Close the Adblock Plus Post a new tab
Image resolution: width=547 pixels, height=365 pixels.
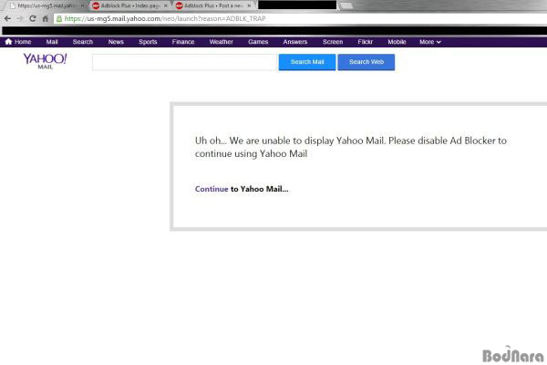(x=249, y=6)
